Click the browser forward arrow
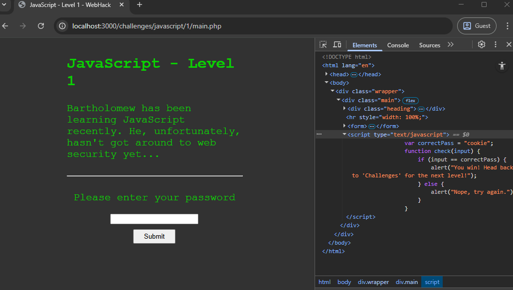The height and width of the screenshot is (290, 513). [23, 25]
